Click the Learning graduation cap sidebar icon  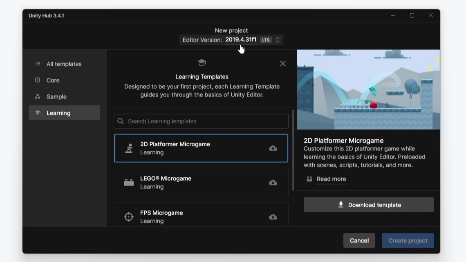pyautogui.click(x=38, y=112)
